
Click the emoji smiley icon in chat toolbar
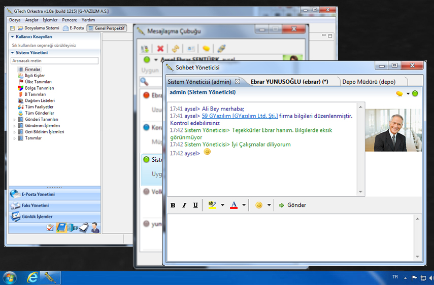point(259,205)
